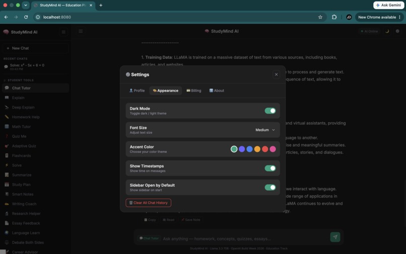Image resolution: width=406 pixels, height=254 pixels.
Task: Bookmark this page with the star icon
Action: click(x=320, y=17)
